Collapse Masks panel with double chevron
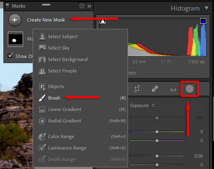214x169 pixels. click(89, 6)
